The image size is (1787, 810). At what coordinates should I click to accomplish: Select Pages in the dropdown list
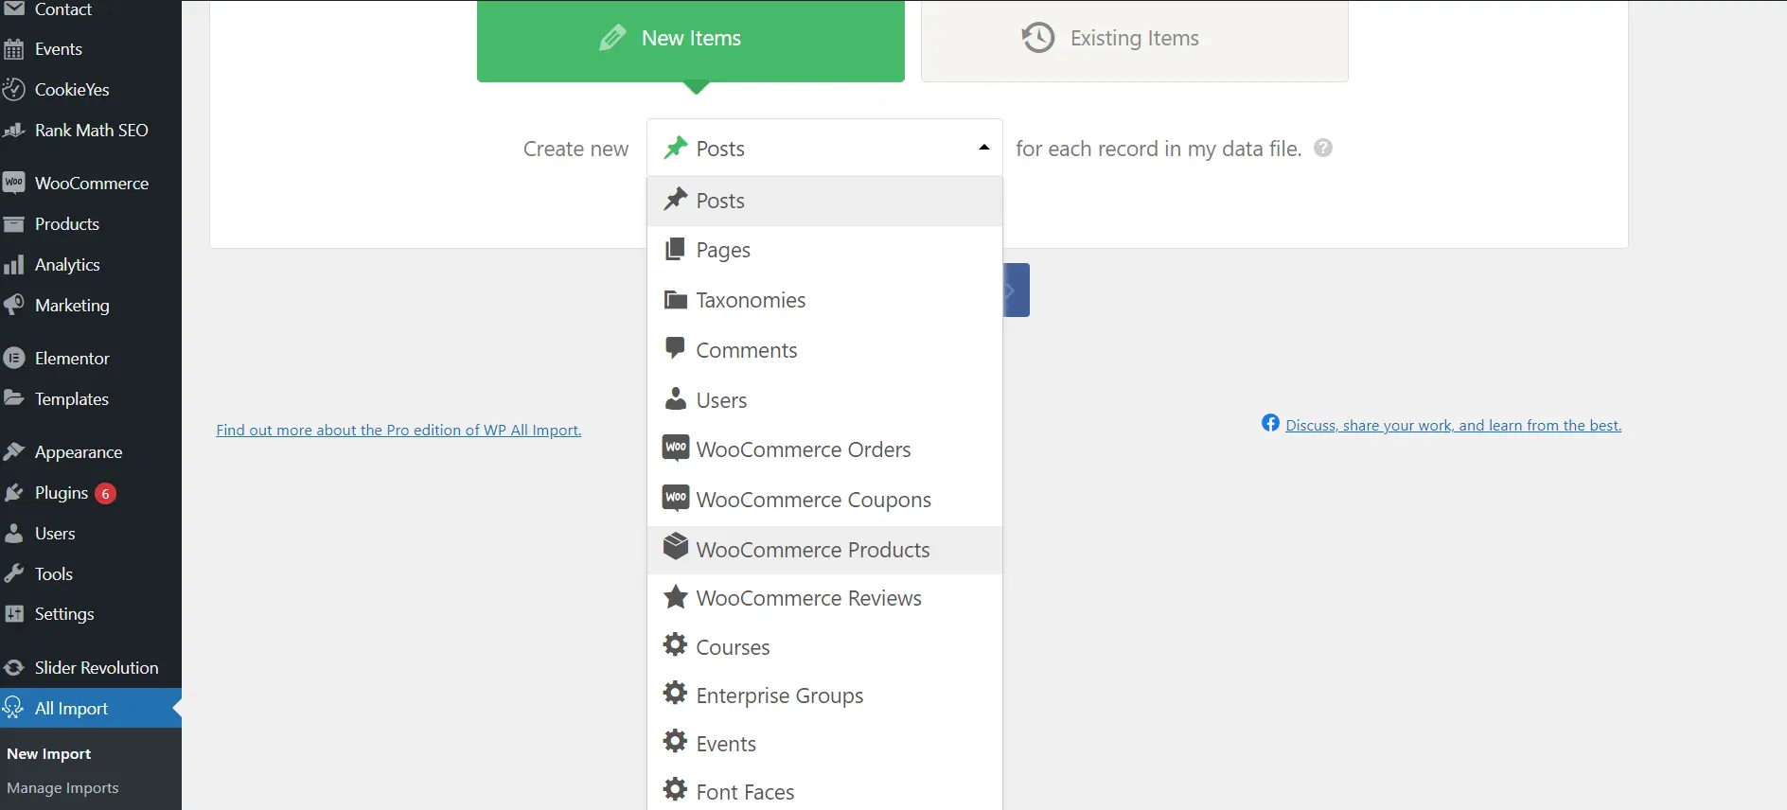(x=824, y=250)
